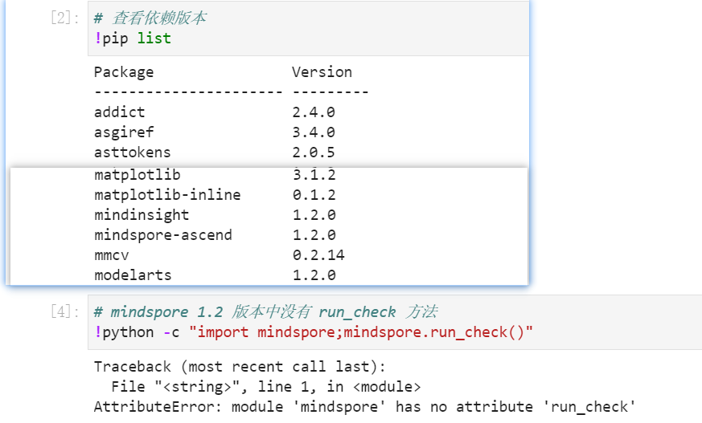Place cursor in the '!pip list' code line
Image resolution: width=702 pixels, height=423 pixels.
(133, 38)
